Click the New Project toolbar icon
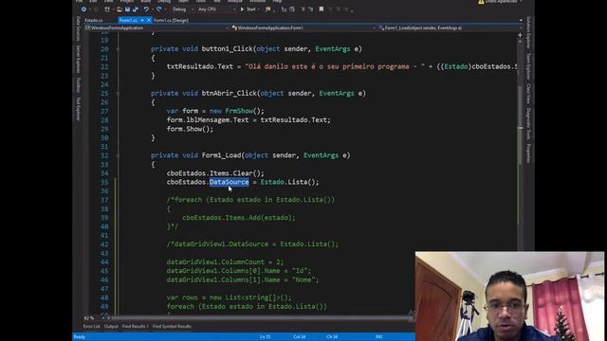 pos(107,9)
